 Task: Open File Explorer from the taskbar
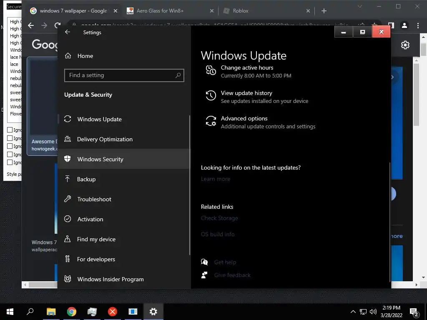(51, 312)
